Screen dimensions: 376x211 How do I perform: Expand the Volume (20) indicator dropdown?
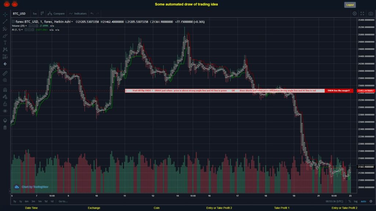26,26
